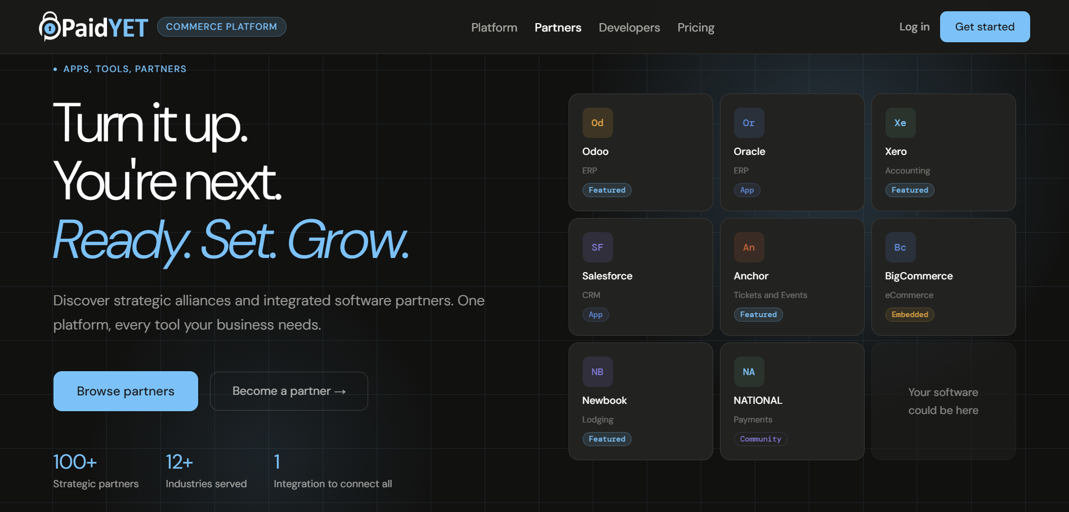Click the '12+' statistic
Screen dimensions: 1069x512
click(x=180, y=462)
